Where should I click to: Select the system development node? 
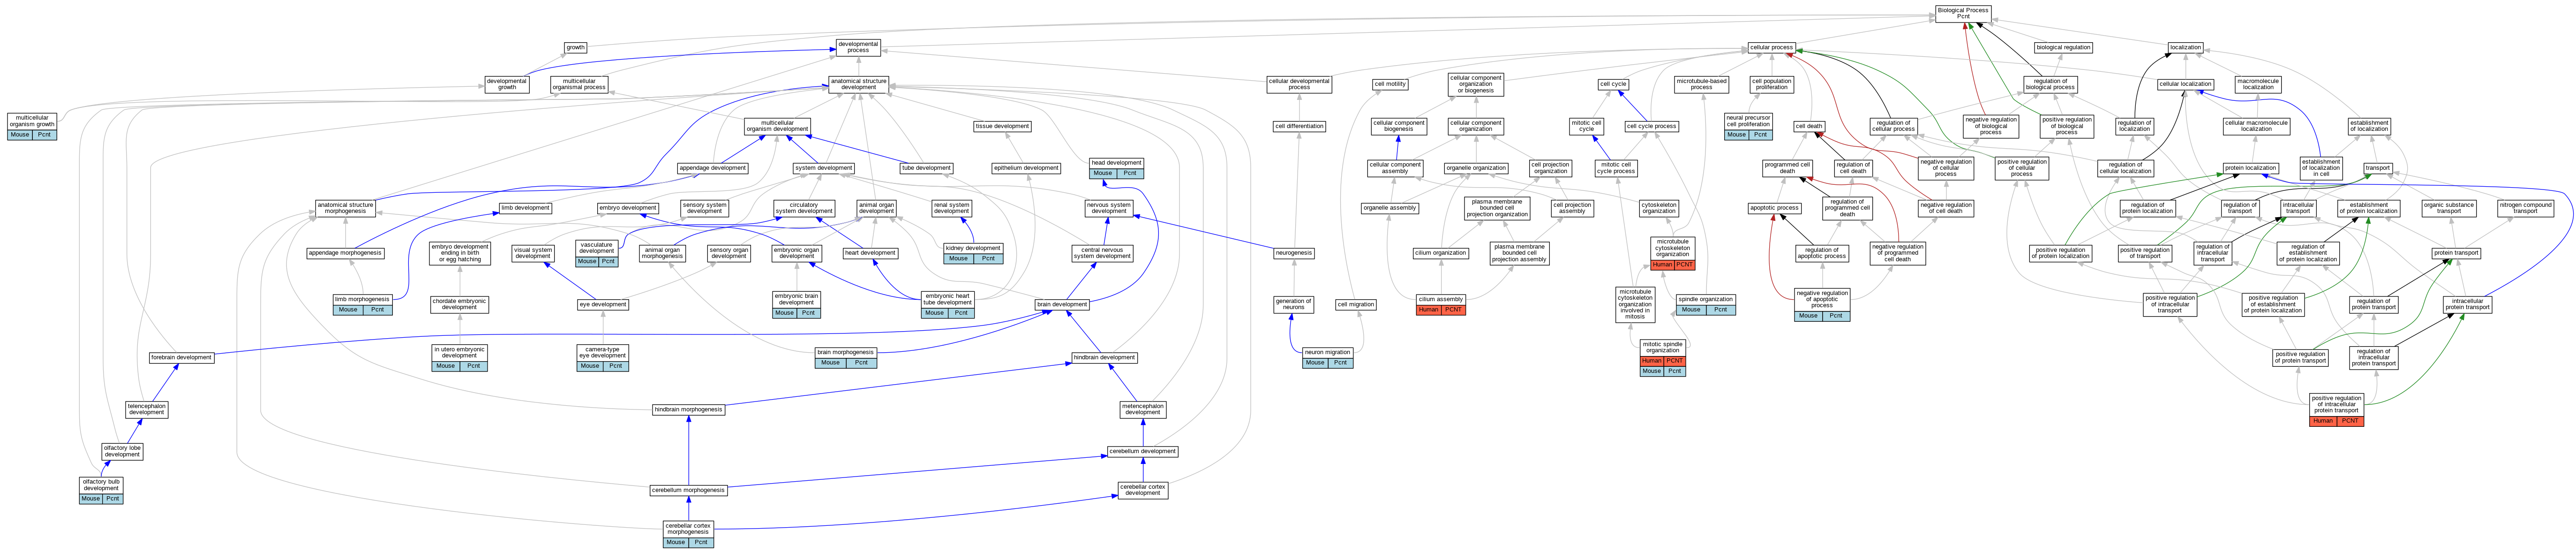pos(824,168)
